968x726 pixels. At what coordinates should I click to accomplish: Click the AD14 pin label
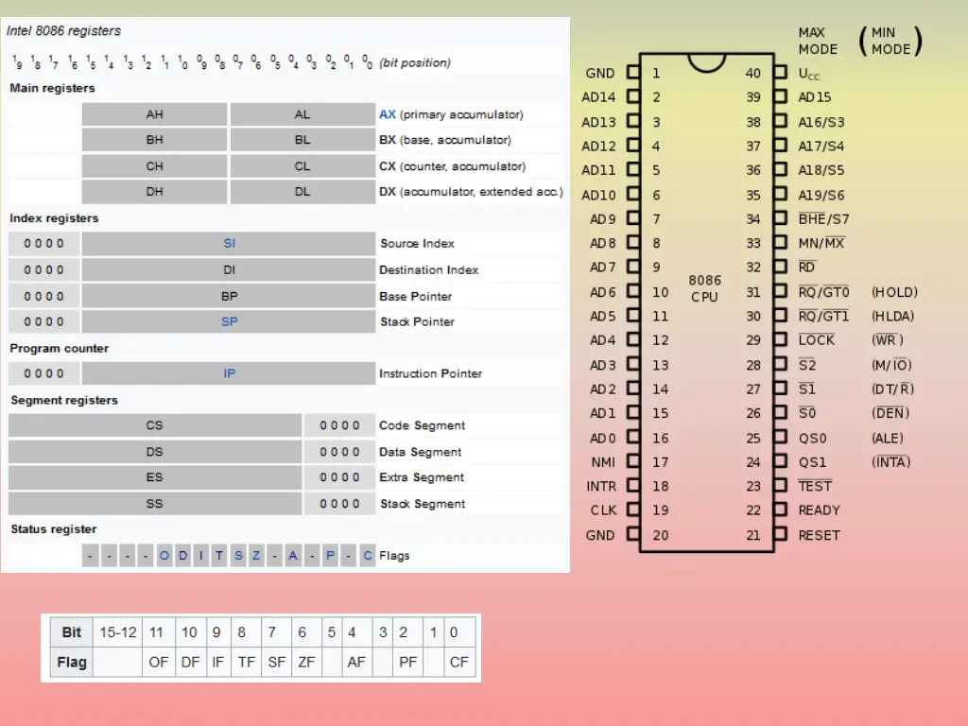[598, 97]
